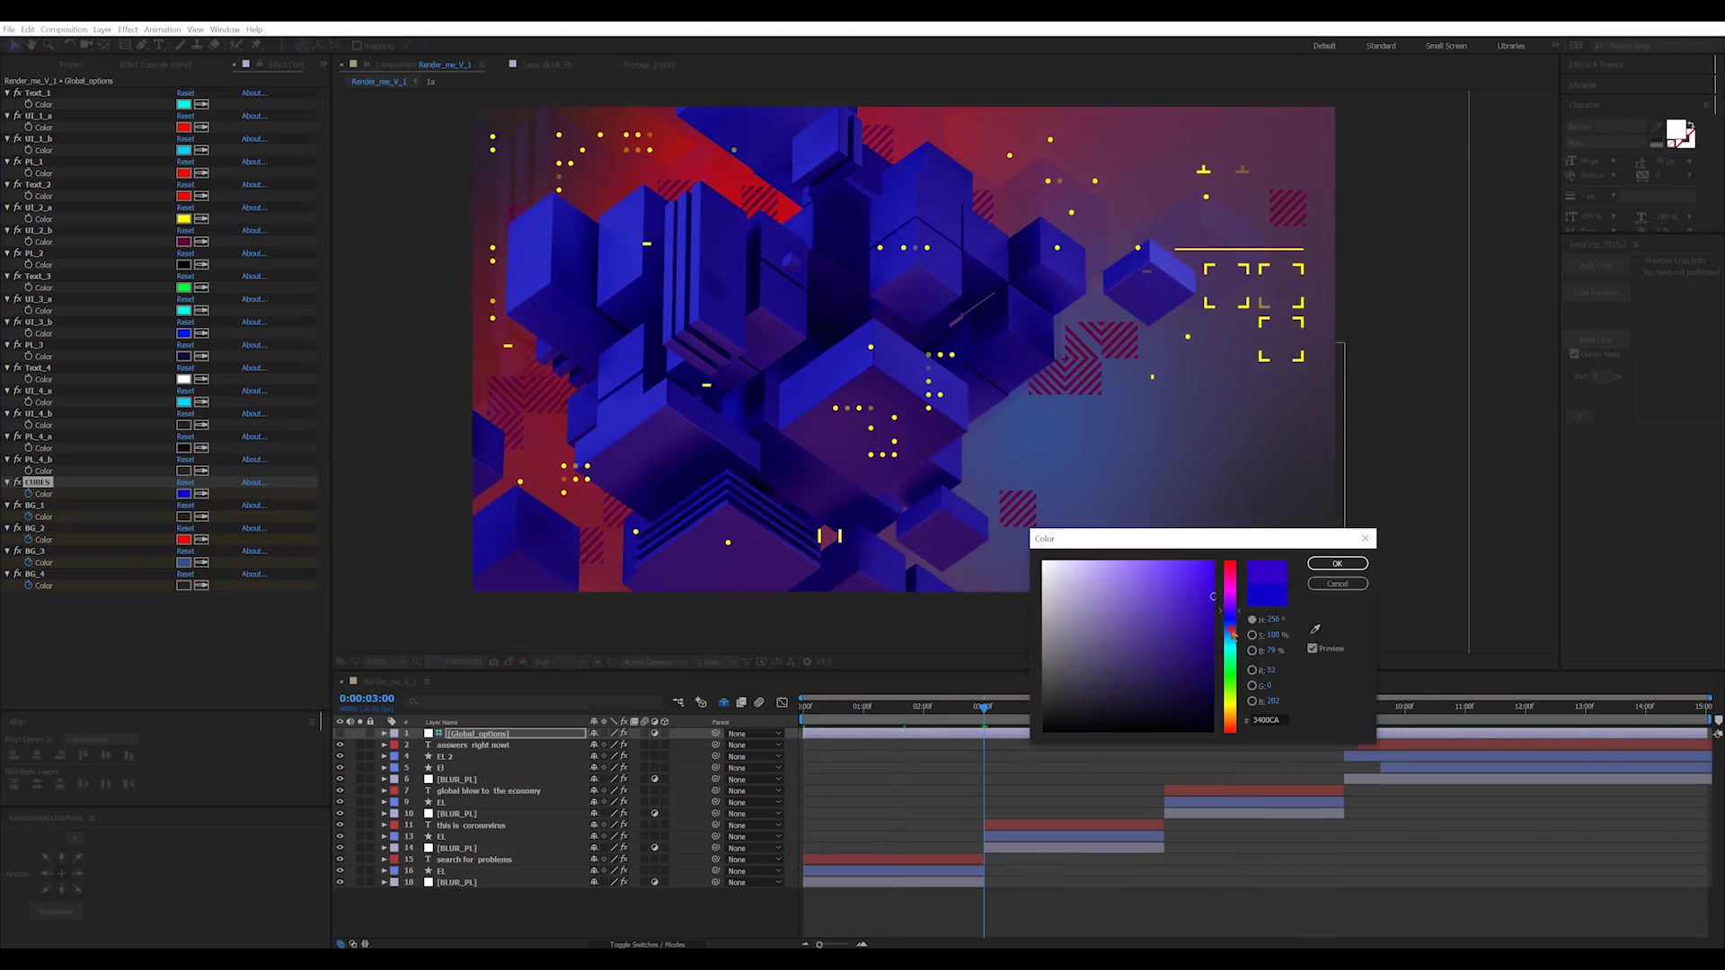
Task: Select the Eraser tool in toolbar
Action: pyautogui.click(x=214, y=45)
